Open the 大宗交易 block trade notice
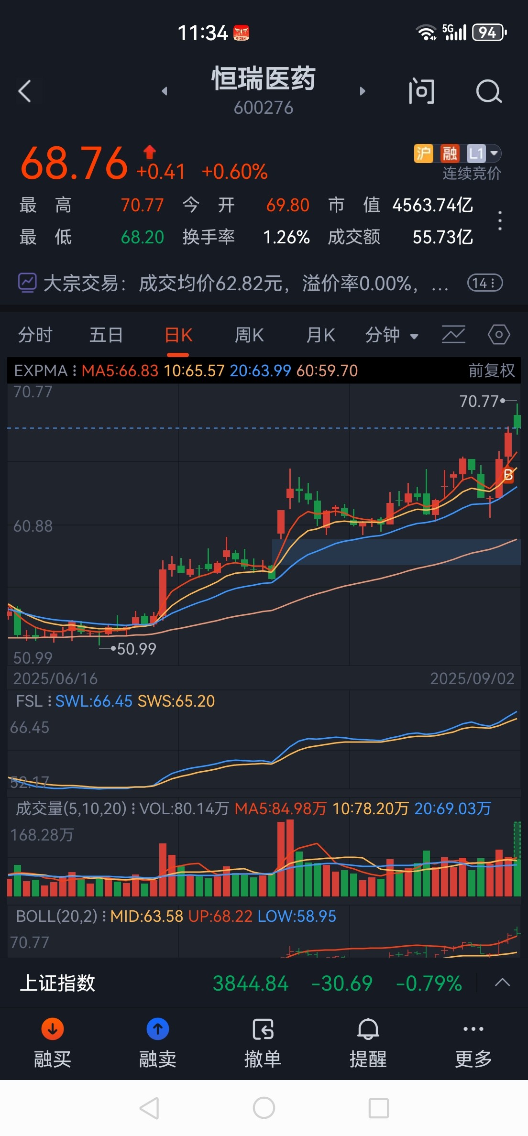528x1136 pixels. [246, 283]
